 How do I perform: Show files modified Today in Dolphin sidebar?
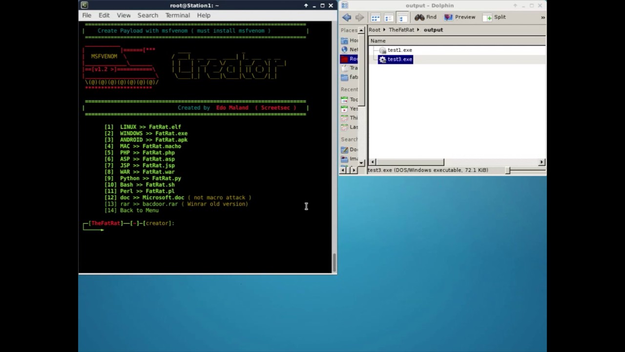pos(350,99)
